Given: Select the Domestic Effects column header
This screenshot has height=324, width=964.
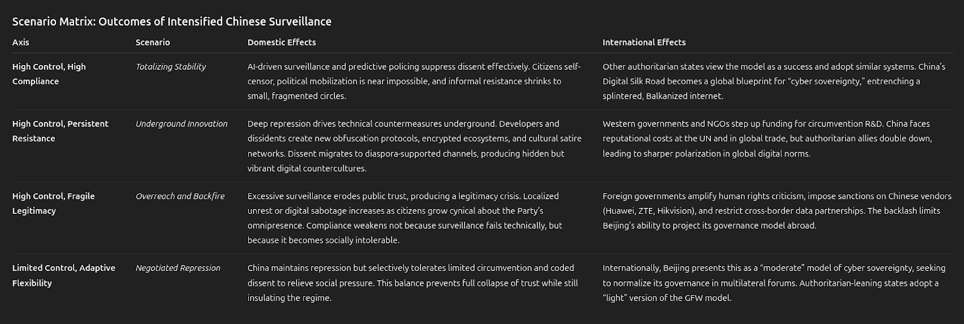Looking at the screenshot, I should point(281,42).
